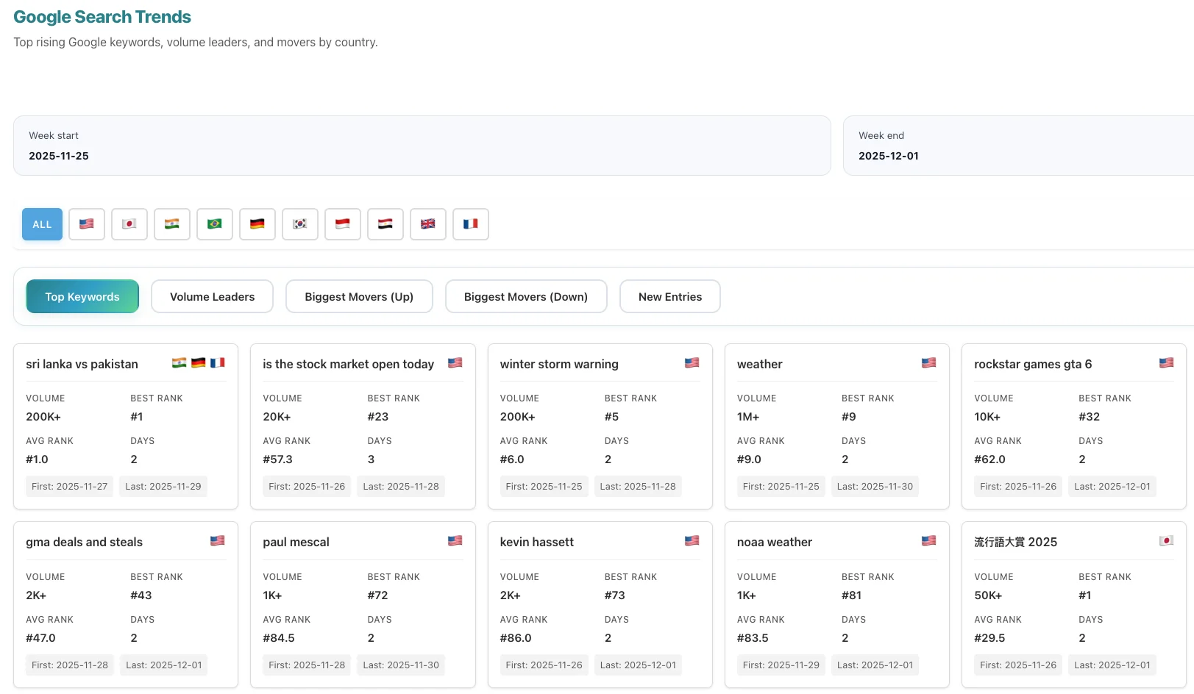Select the India flag filter
1194x694 pixels.
[x=171, y=224]
